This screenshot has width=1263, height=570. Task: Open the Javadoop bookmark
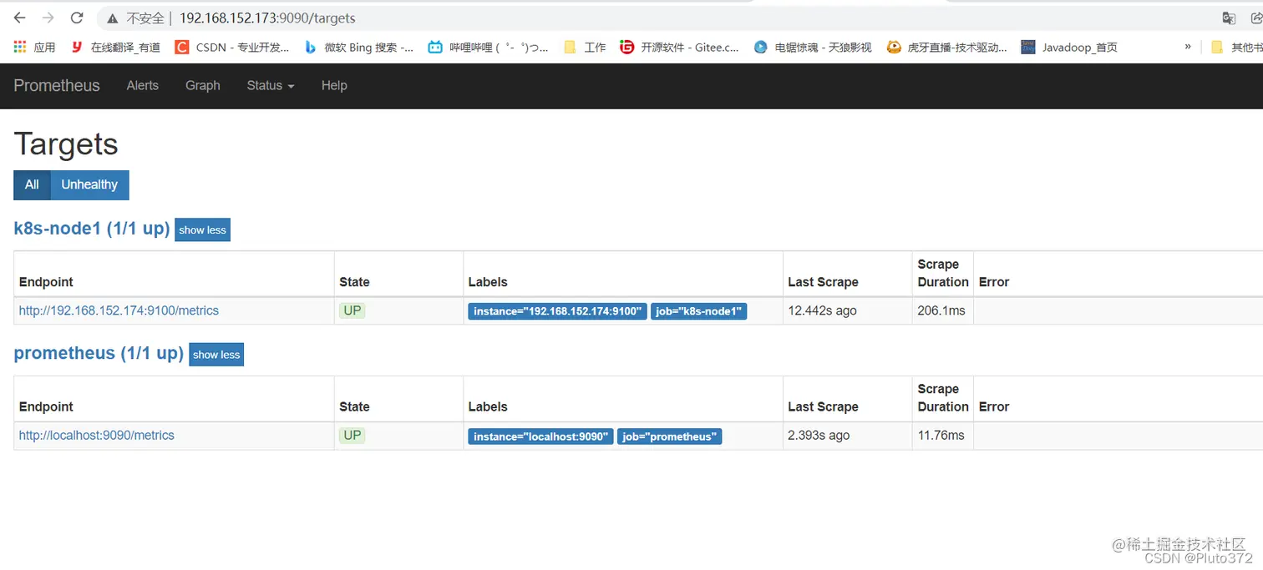tap(1069, 48)
